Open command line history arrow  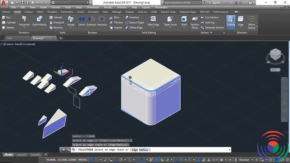(230, 150)
